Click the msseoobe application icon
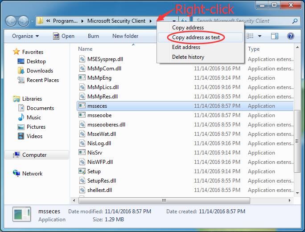The width and height of the screenshot is (305, 232). coord(82,115)
